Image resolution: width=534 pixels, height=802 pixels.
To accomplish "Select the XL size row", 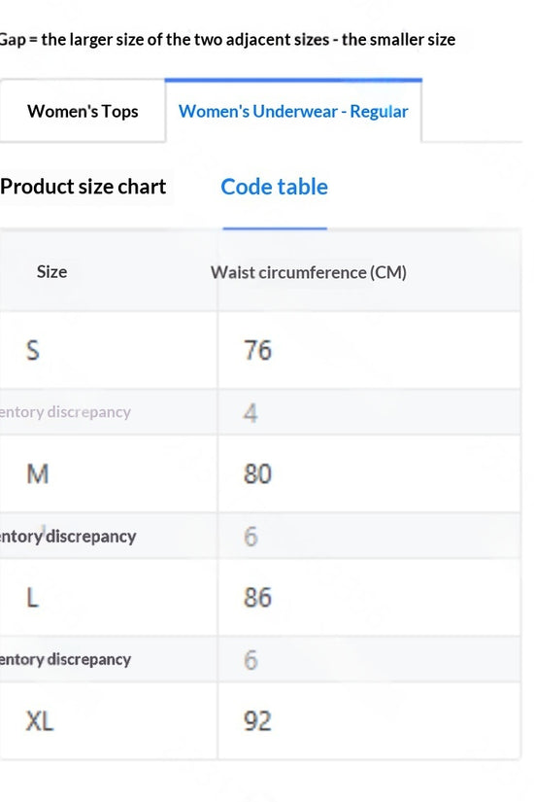I will coord(260,720).
